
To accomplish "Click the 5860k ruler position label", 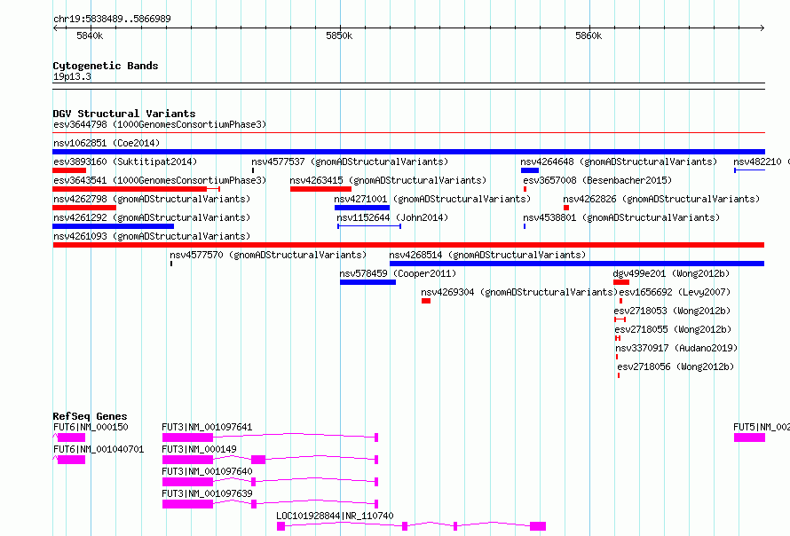I will pyautogui.click(x=589, y=35).
